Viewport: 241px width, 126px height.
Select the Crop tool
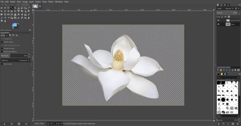(15, 11)
